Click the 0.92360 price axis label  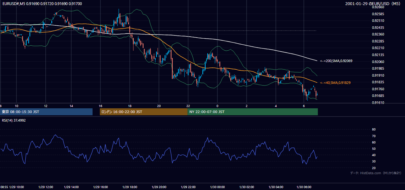pyautogui.click(x=378, y=34)
